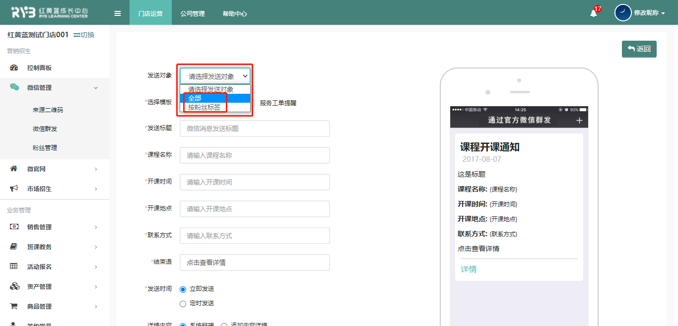Open 控制面板 dashboard icon in sidebar
The image size is (678, 326).
pos(14,68)
